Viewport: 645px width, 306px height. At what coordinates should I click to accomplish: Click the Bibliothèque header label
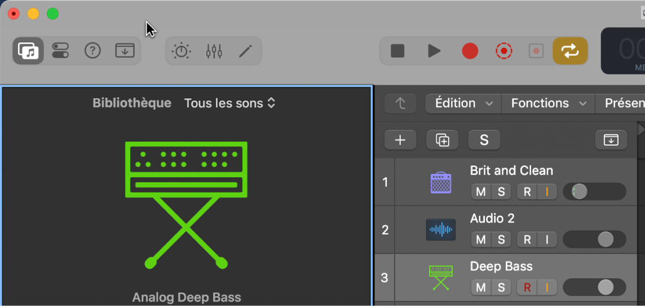132,103
